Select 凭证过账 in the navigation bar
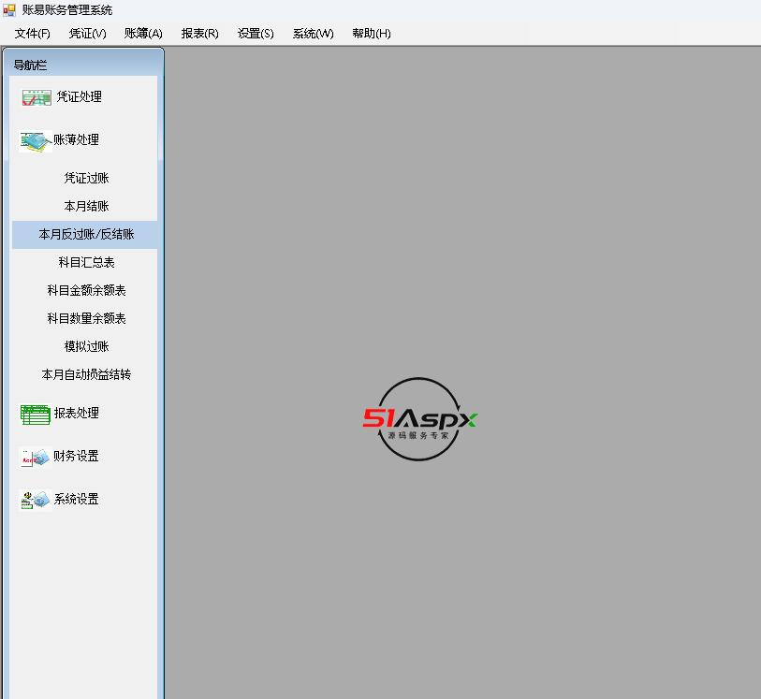761x699 pixels. click(x=86, y=178)
